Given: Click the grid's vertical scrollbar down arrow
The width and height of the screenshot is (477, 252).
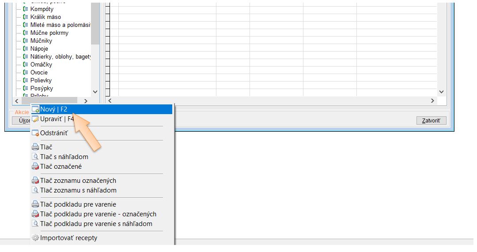Looking at the screenshot, I should 441,92.
